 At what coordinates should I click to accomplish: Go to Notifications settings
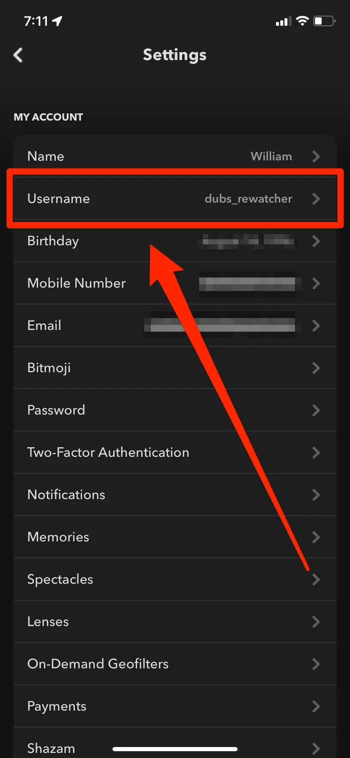[x=175, y=494]
